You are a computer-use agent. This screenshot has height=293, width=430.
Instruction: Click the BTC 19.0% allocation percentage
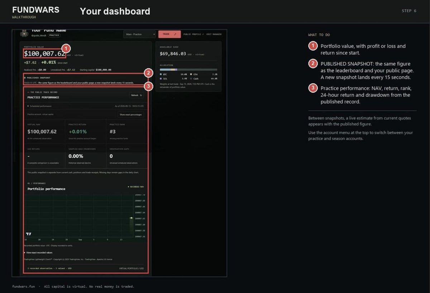pos(183,74)
